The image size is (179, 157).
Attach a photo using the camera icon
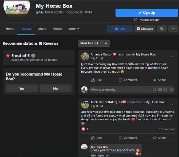(x=160, y=89)
